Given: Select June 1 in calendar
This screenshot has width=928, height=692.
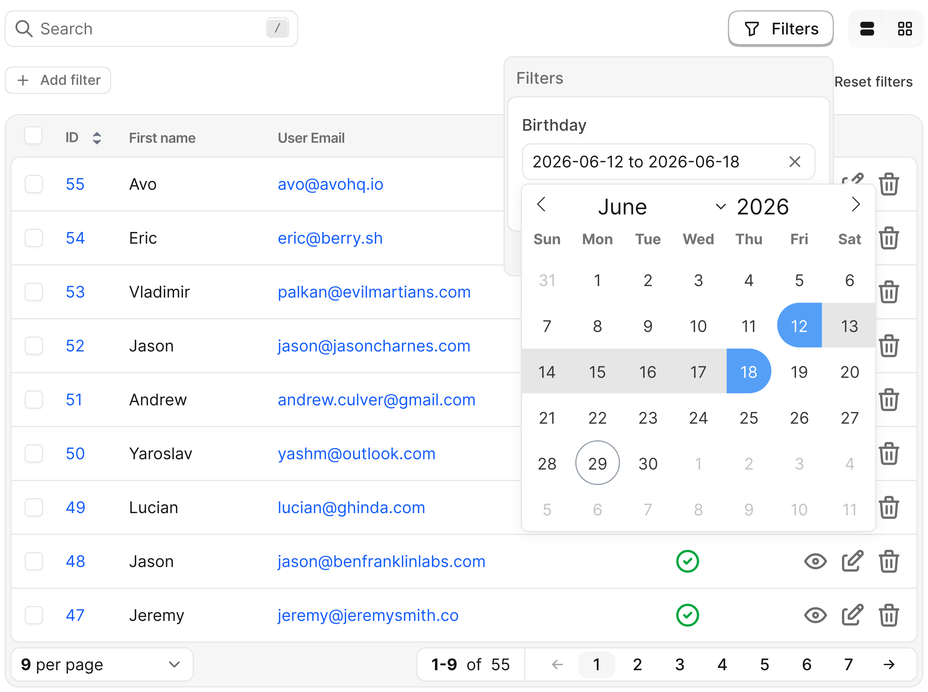Looking at the screenshot, I should [x=597, y=280].
